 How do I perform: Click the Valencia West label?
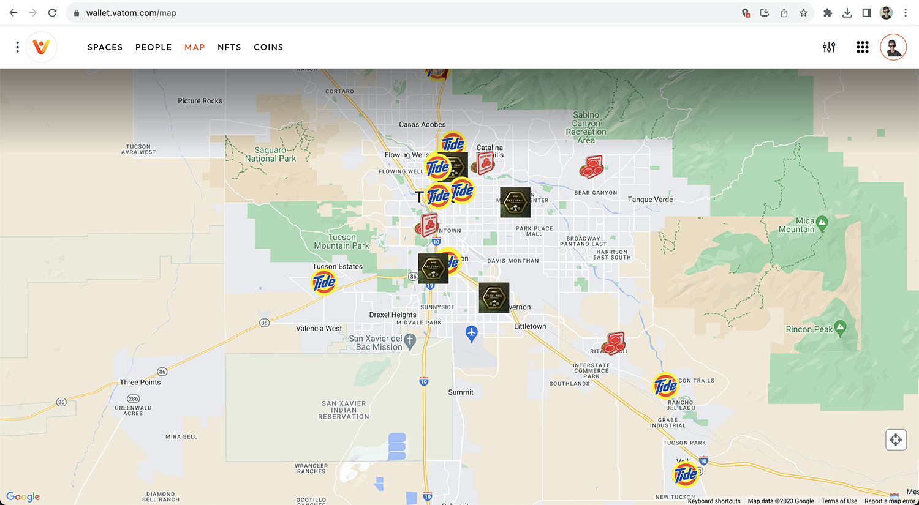319,329
